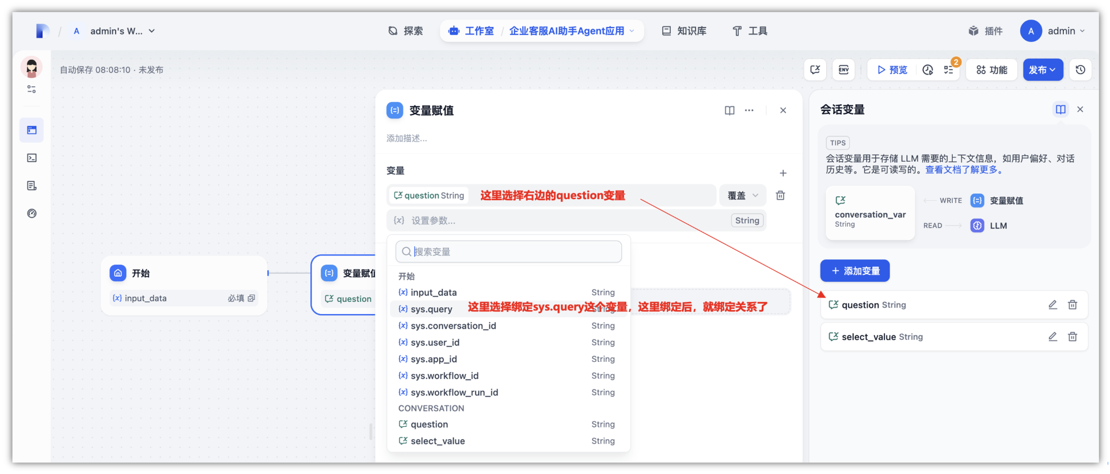Open the monitoring dashboard sidebar icon
This screenshot has width=1110, height=474.
coord(32,213)
